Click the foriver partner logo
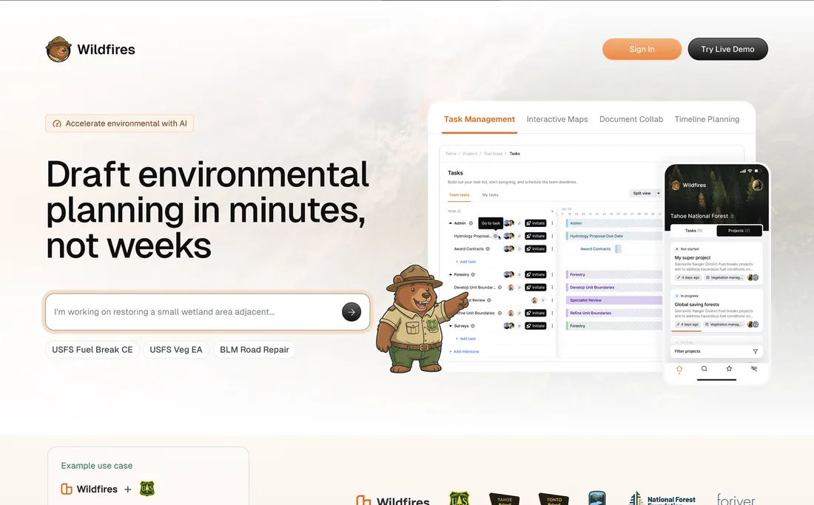 [x=736, y=499]
